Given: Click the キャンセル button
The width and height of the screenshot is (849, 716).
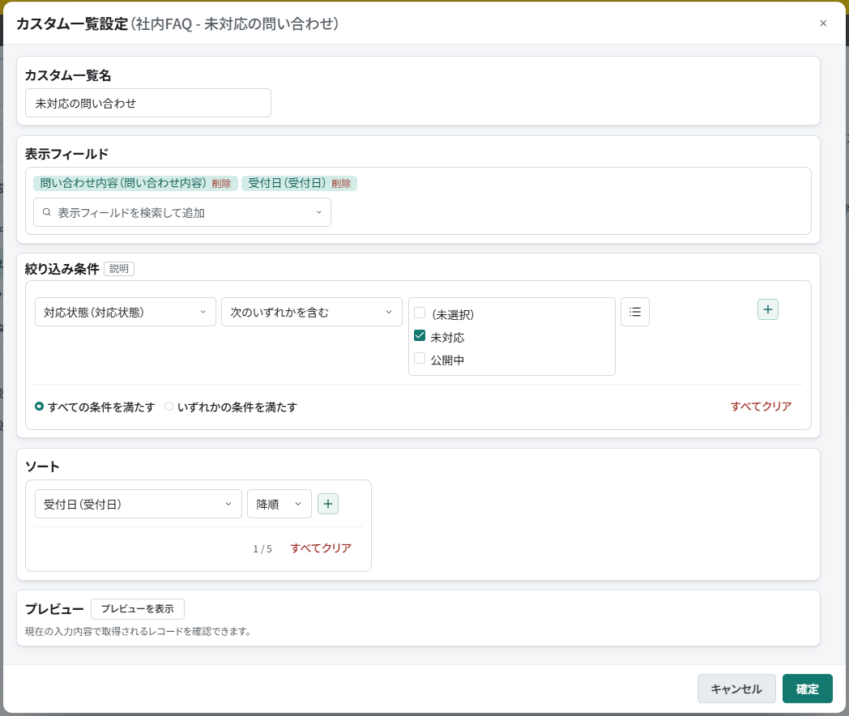Looking at the screenshot, I should [736, 689].
